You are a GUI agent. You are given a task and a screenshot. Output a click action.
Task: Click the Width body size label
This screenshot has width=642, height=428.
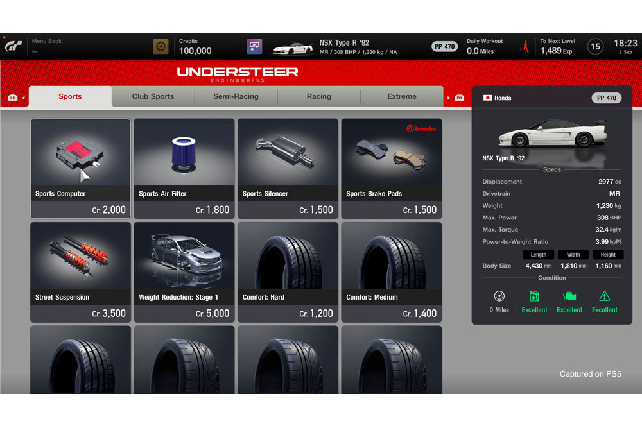pos(573,255)
